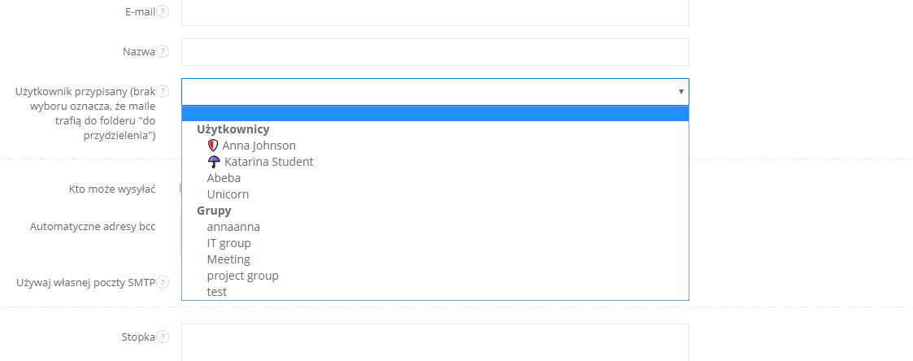The image size is (913, 361).
Task: Focus the Nazwa text field
Action: tap(435, 52)
